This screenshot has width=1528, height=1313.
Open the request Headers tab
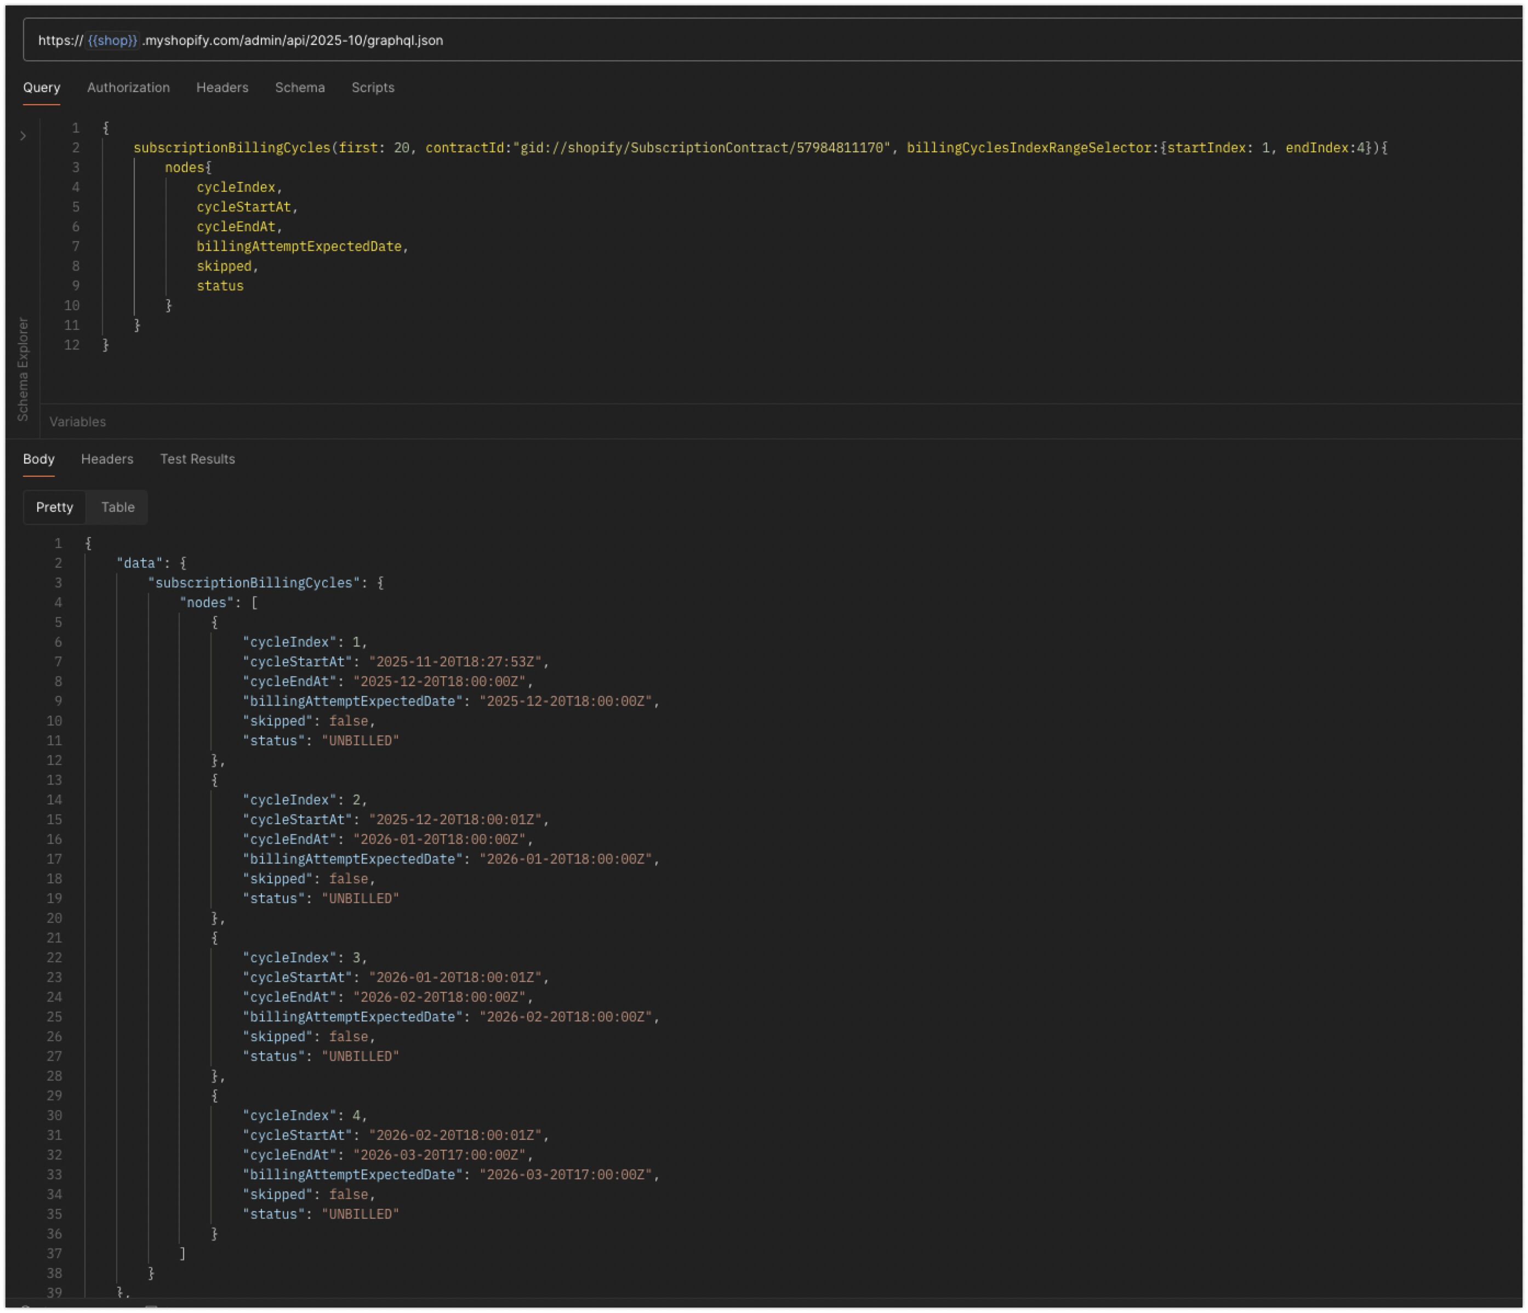[222, 87]
